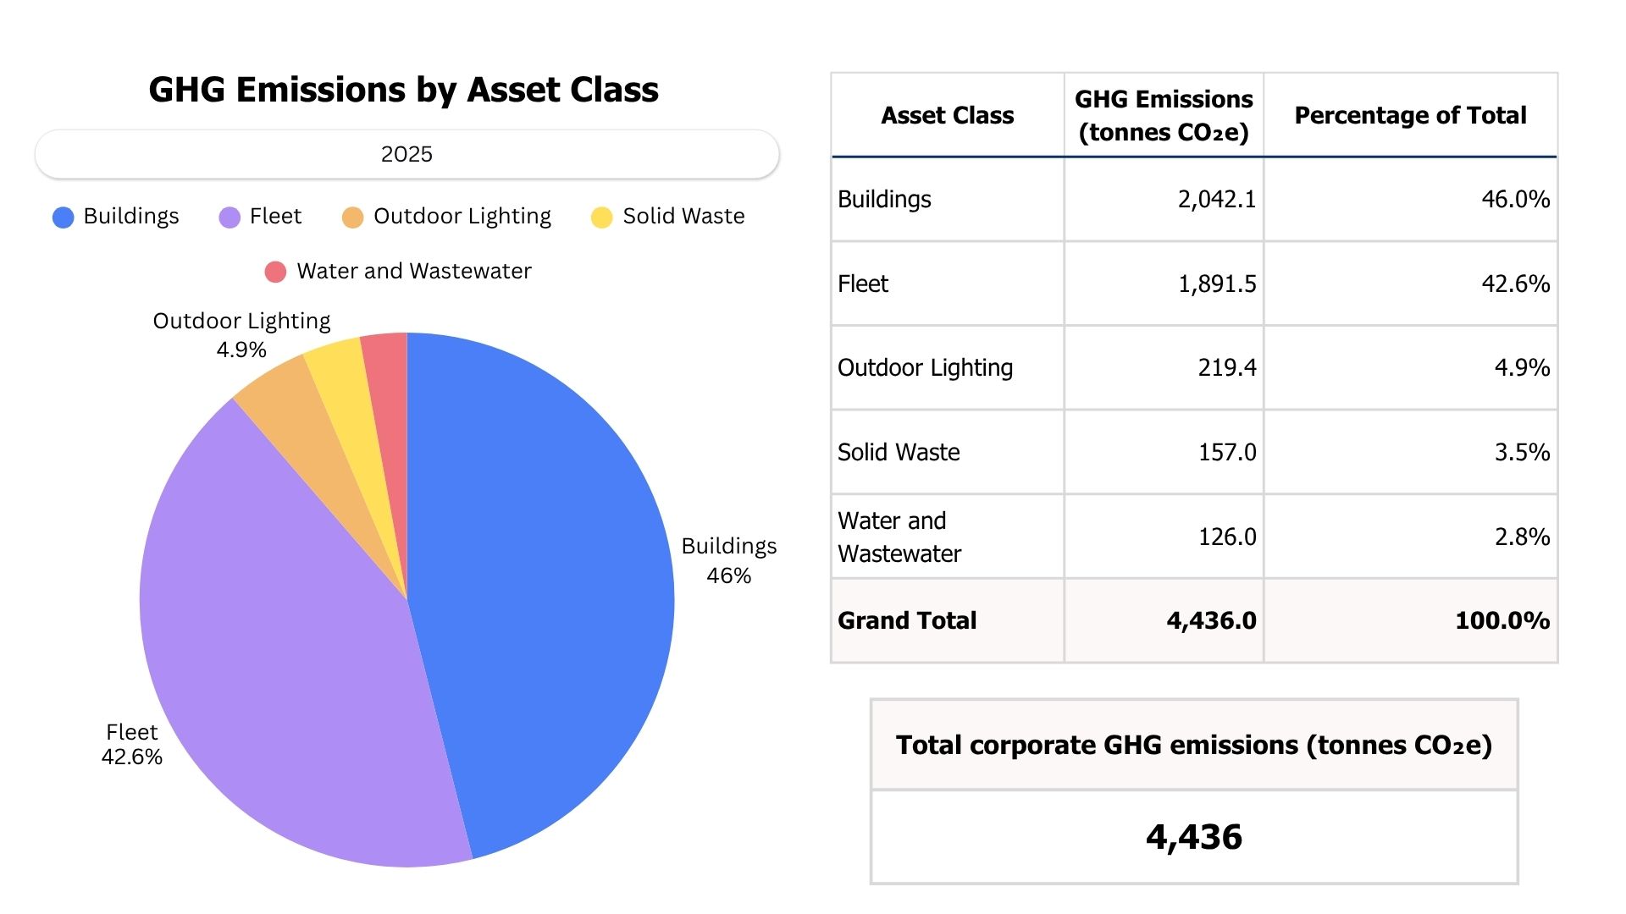Image resolution: width=1626 pixels, height=914 pixels.
Task: Click the 'Fleet 42.6%' pie data label
Action: coord(132,744)
